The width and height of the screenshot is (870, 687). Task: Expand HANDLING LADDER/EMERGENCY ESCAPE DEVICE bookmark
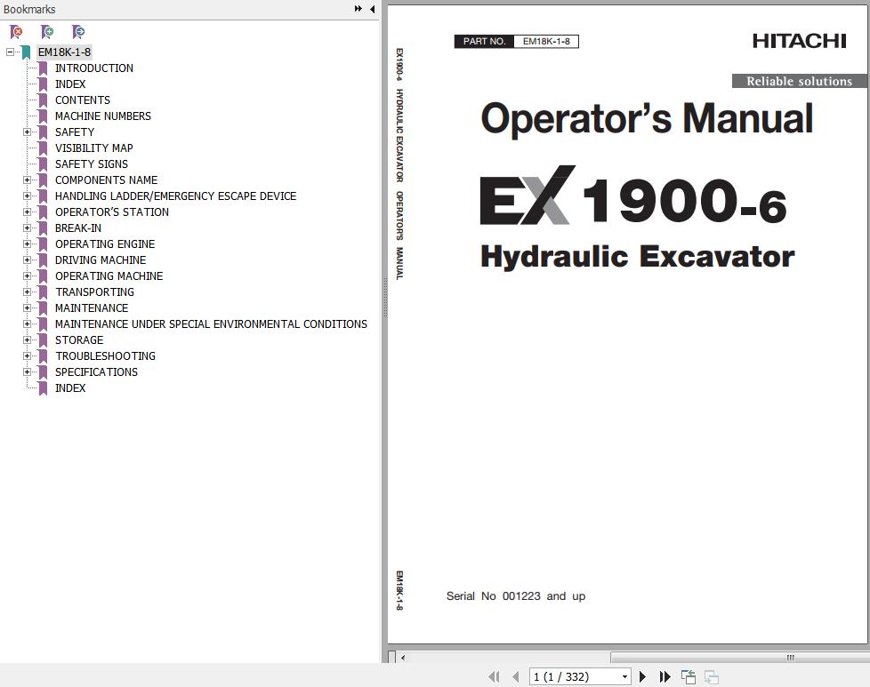(x=27, y=196)
